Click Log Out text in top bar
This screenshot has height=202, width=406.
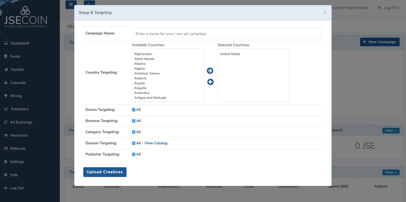tap(391, 8)
